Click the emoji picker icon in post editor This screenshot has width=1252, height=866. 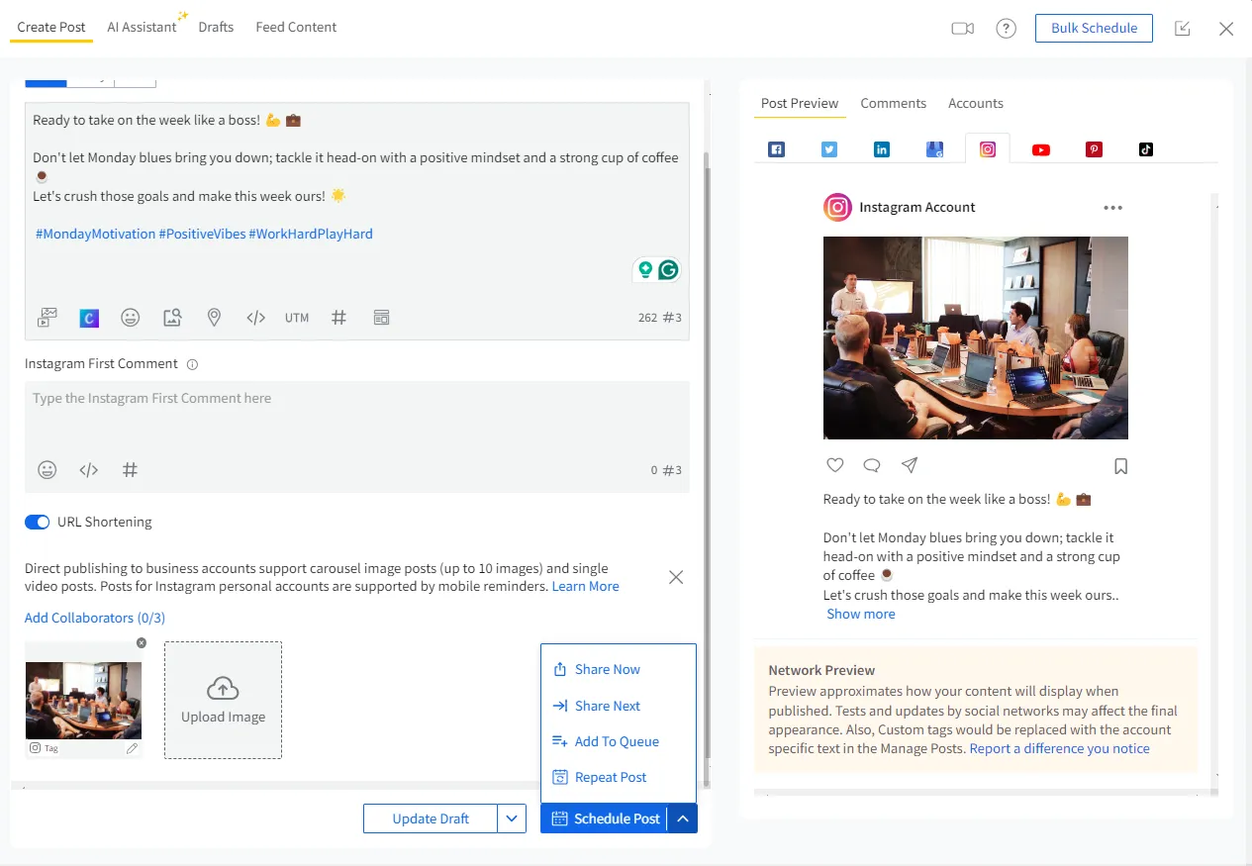pos(130,318)
